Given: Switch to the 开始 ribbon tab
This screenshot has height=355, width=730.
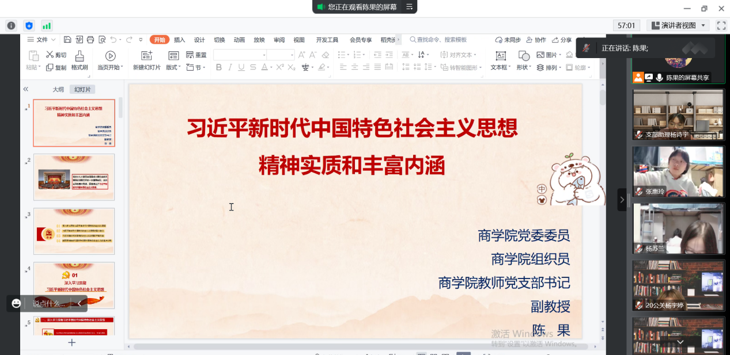Looking at the screenshot, I should coord(160,40).
